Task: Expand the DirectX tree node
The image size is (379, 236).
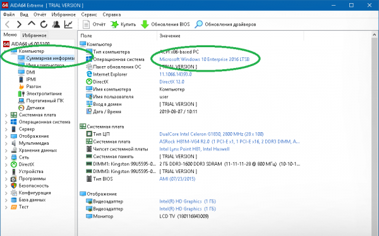Action: coord(6,165)
